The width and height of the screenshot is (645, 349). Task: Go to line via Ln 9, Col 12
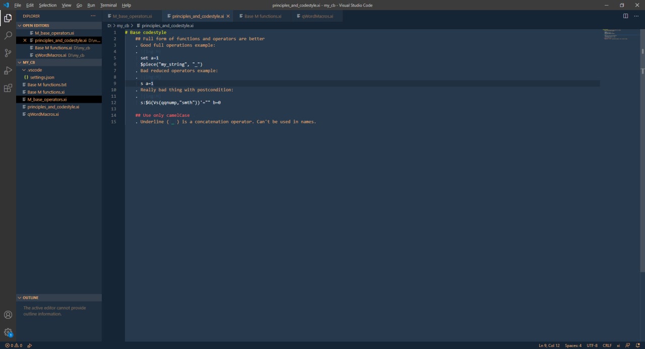pyautogui.click(x=549, y=345)
